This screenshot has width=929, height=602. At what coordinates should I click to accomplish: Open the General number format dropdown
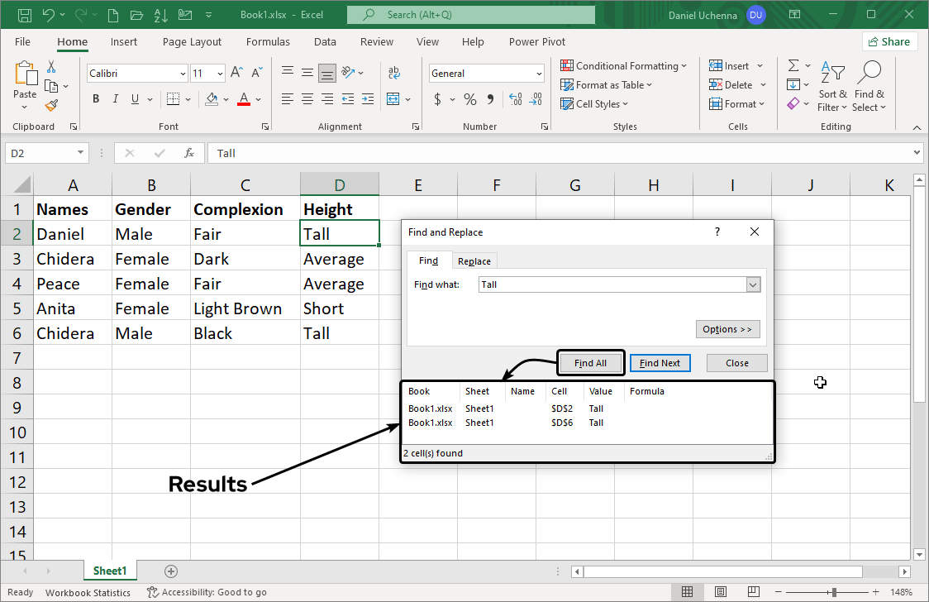[539, 74]
